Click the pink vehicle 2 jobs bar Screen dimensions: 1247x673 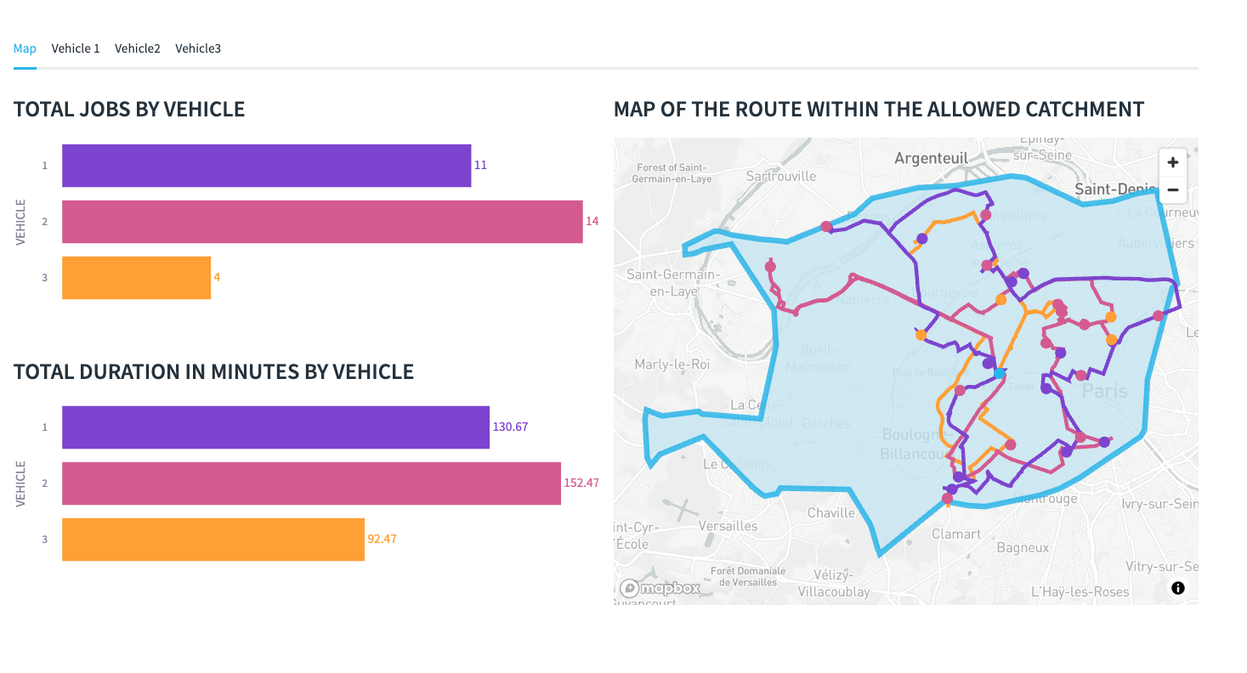pyautogui.click(x=322, y=222)
